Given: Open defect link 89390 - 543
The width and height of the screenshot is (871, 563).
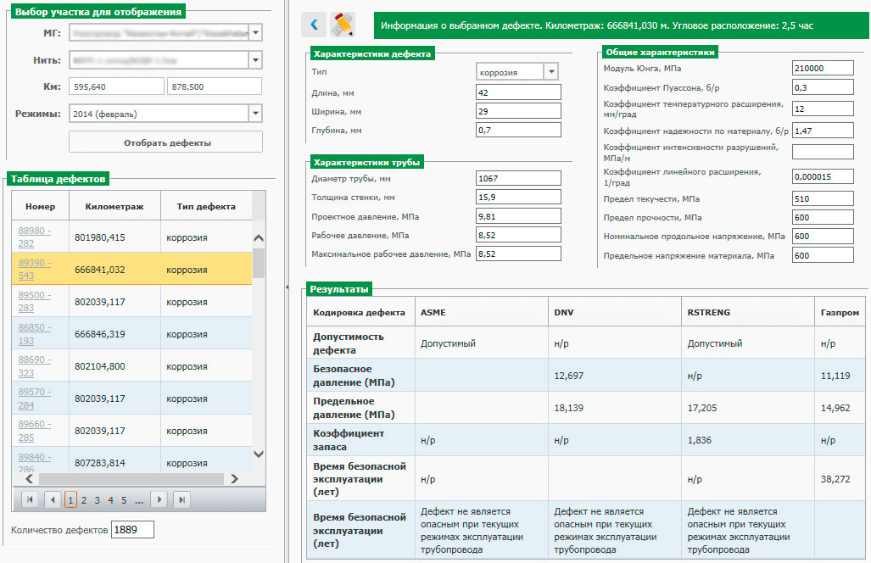Looking at the screenshot, I should pyautogui.click(x=34, y=270).
